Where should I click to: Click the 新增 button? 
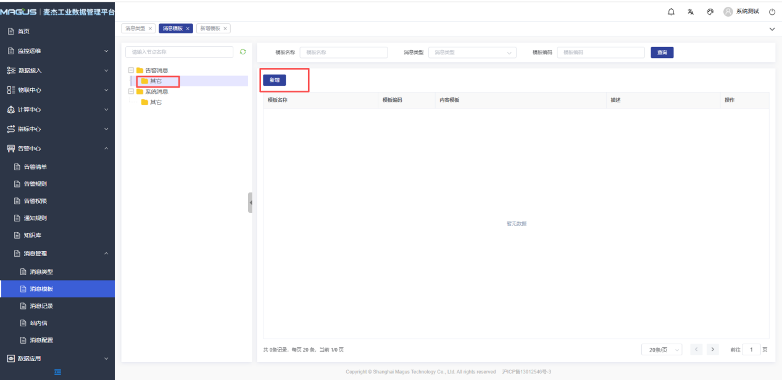pos(275,80)
